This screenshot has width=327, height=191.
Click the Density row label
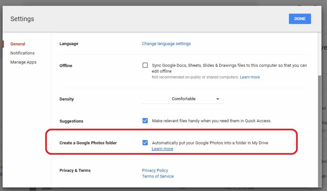coord(67,99)
